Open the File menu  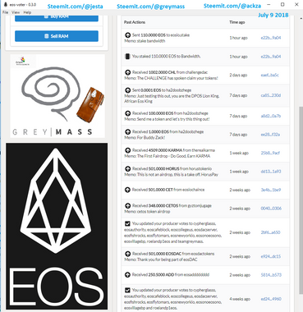pyautogui.click(x=5, y=12)
